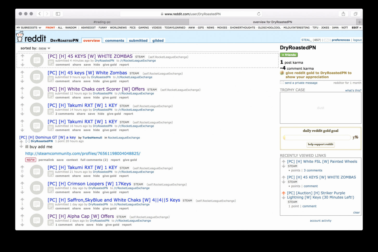378x252 pixels.
Task: Toggle downvote on post submitted 4 minutes ago
Action: [22, 65]
